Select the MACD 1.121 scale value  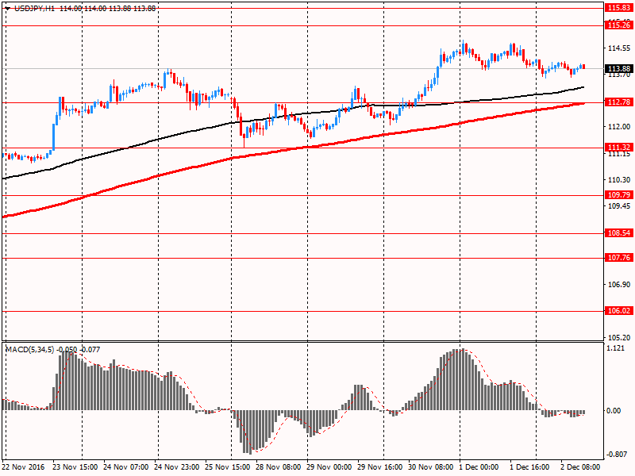tap(615, 349)
